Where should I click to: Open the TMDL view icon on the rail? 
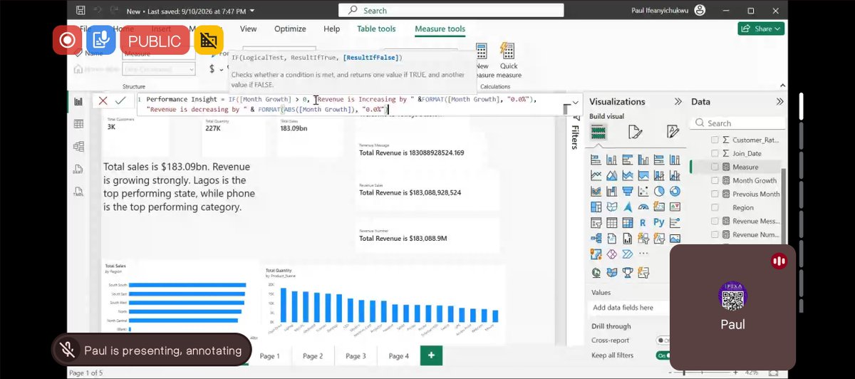point(78,191)
